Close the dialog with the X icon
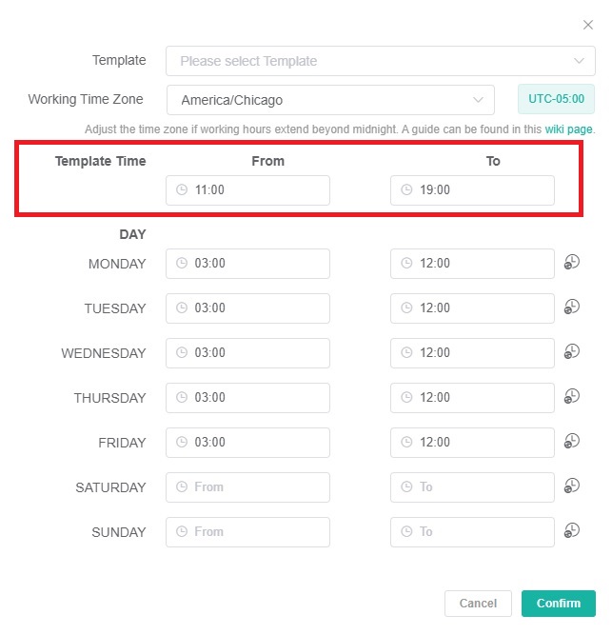This screenshot has height=635, width=612. (588, 25)
